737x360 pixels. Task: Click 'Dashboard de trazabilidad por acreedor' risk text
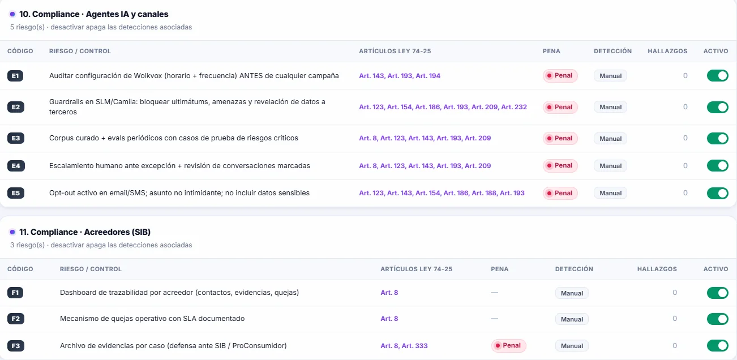pos(179,293)
